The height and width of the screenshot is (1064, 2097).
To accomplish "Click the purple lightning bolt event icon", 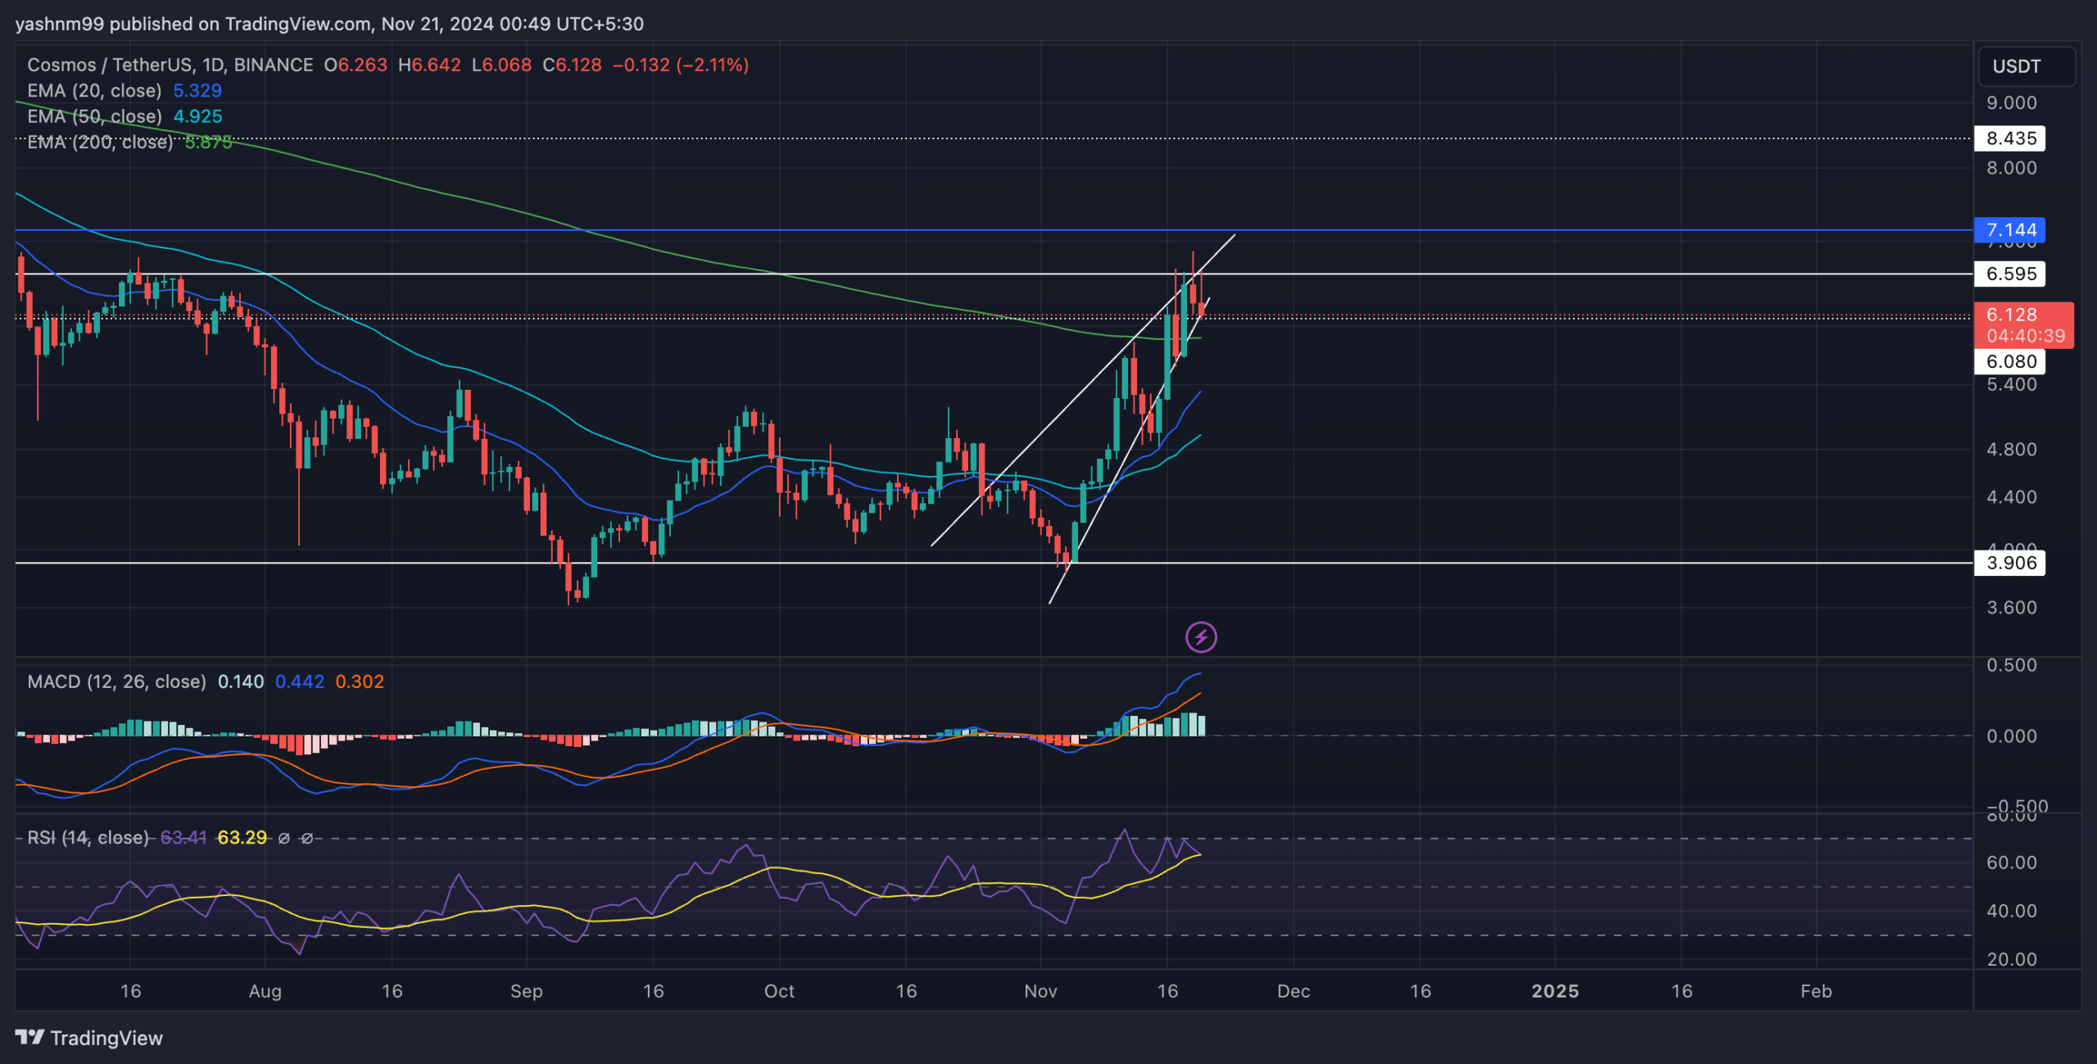I will point(1201,636).
